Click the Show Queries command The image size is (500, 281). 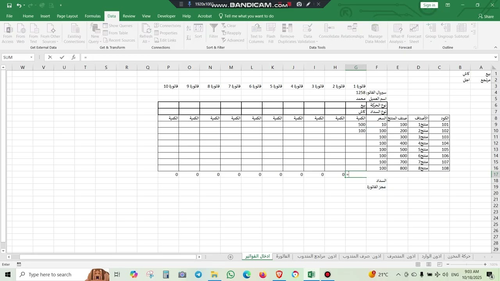pos(118,26)
